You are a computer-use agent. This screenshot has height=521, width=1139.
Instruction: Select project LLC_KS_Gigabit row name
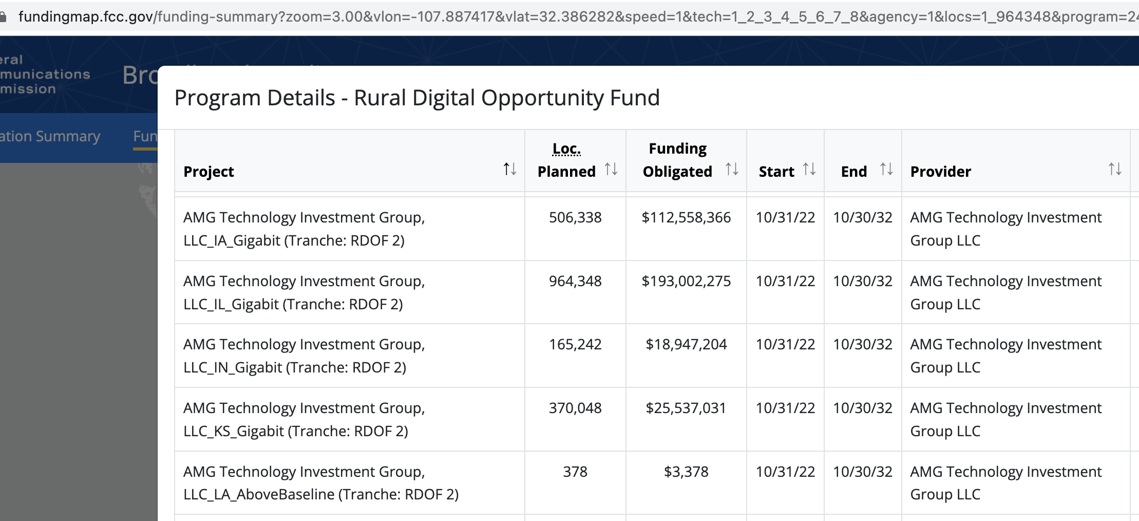click(305, 419)
